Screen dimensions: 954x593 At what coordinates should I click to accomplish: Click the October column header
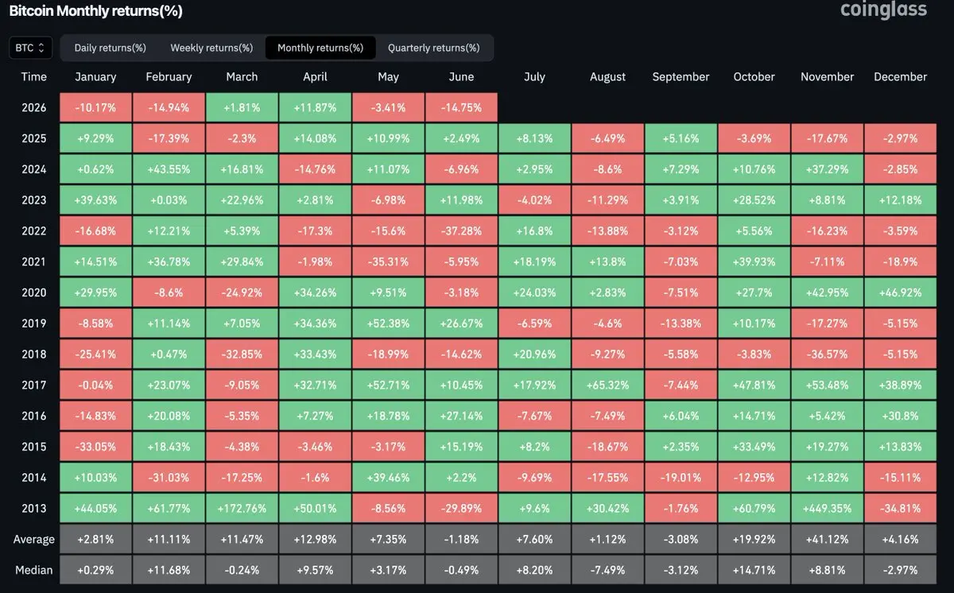(x=754, y=77)
